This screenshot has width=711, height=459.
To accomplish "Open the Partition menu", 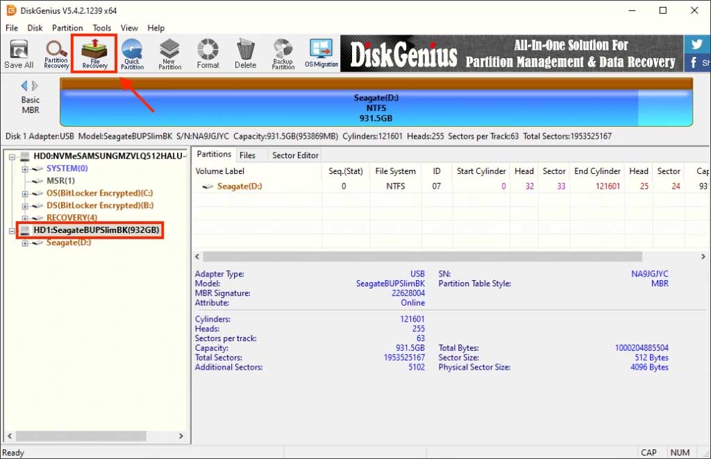I will (67, 28).
